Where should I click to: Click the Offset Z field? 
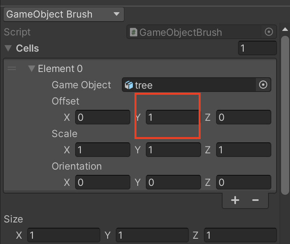pyautogui.click(x=243, y=118)
